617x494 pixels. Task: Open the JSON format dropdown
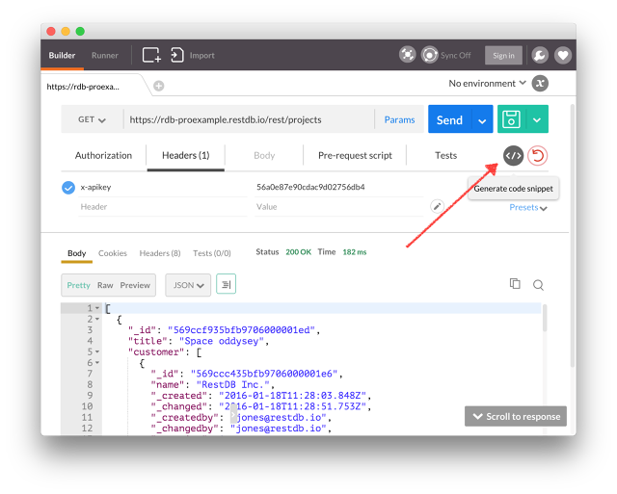[188, 285]
